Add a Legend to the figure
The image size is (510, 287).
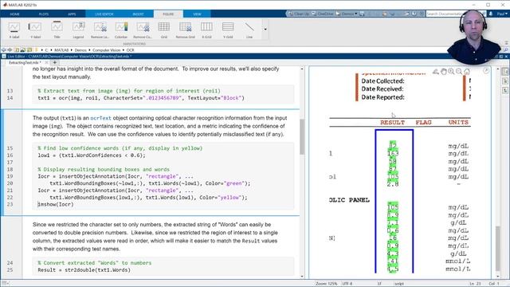click(x=78, y=29)
